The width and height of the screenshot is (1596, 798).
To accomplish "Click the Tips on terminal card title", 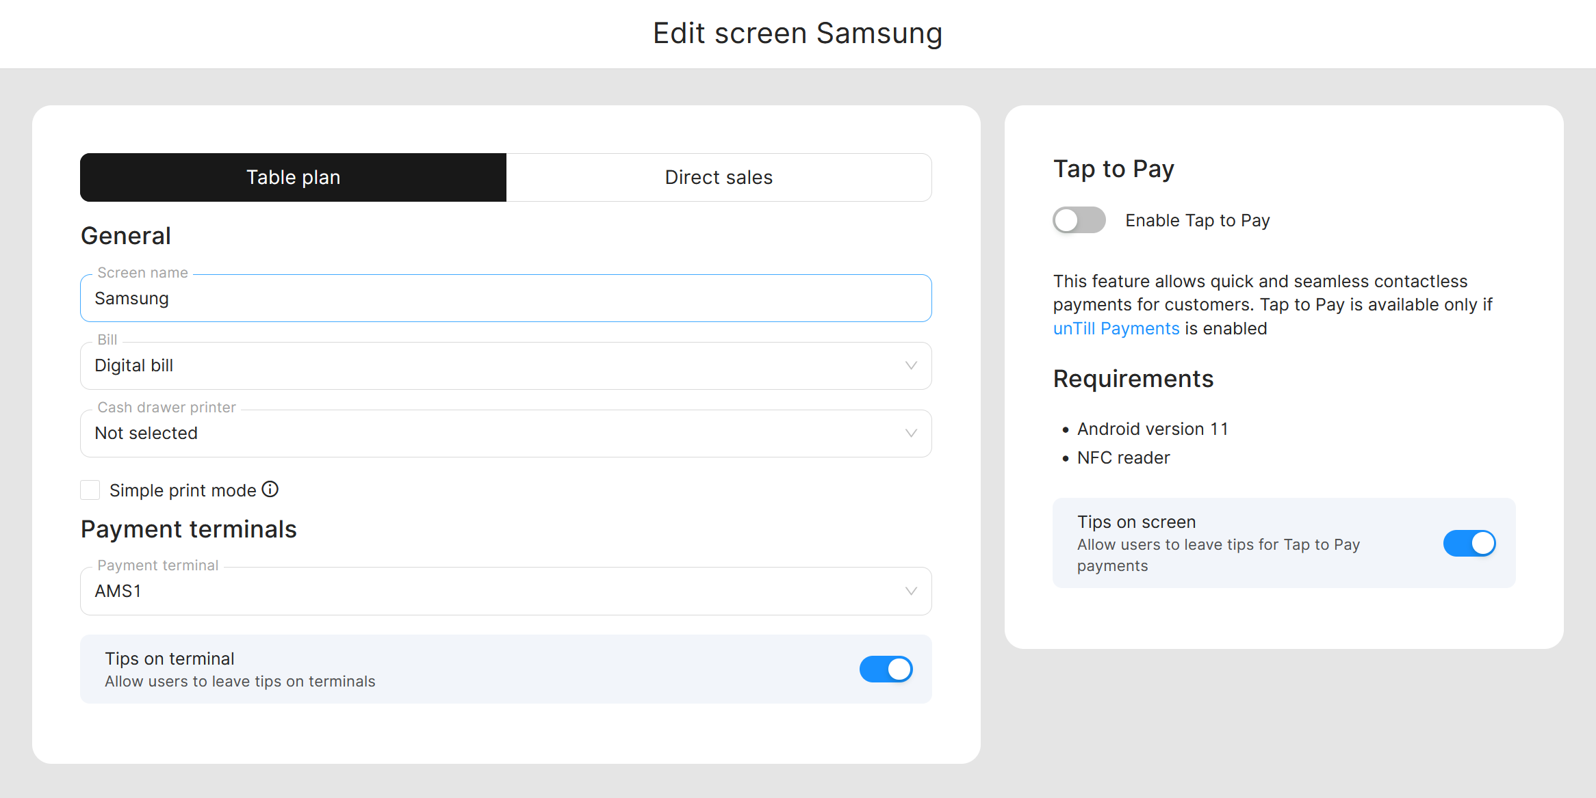I will pos(170,659).
